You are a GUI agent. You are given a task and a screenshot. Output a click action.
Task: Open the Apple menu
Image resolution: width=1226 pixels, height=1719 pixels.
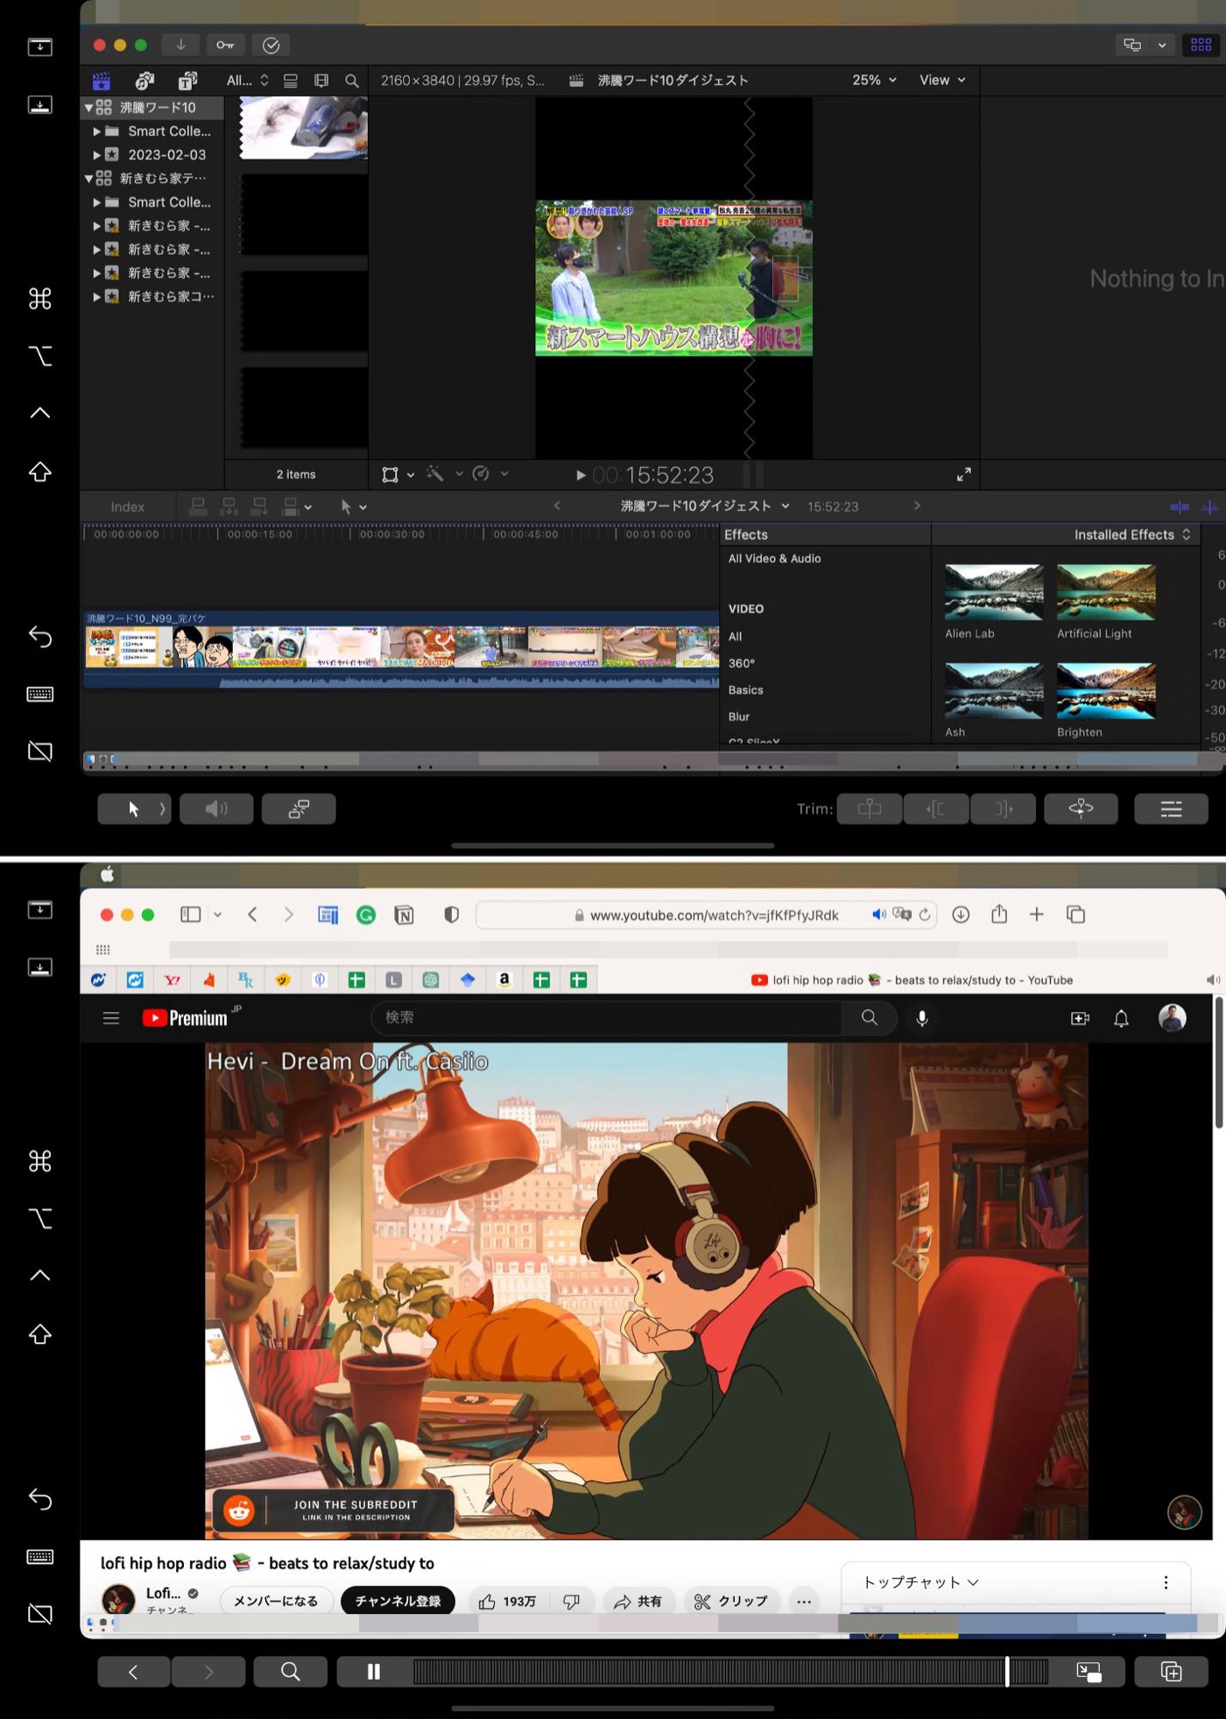coord(108,874)
